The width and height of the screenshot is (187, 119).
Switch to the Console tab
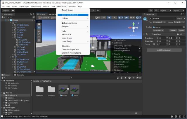[19, 75]
